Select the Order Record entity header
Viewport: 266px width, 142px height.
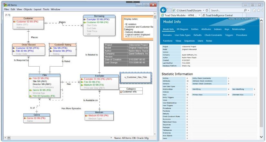pos(28,45)
